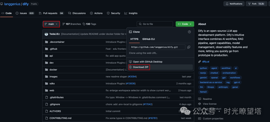Image resolution: width=270 pixels, height=122 pixels.
Task: Click the nextjs topic tag
Action: click(x=203, y=73)
